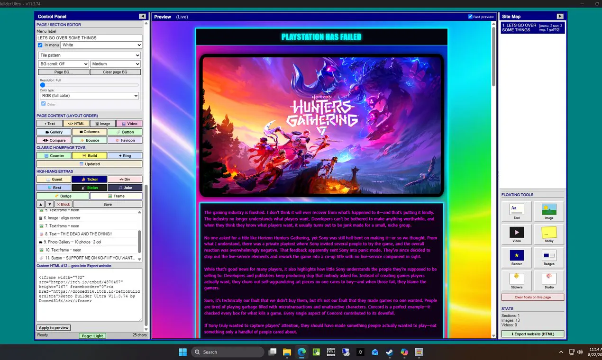602x360 pixels.
Task: Click the Menu label text field
Action: click(90, 38)
